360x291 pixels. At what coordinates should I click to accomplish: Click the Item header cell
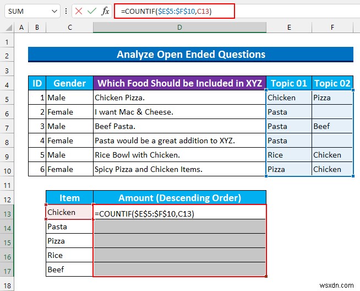pyautogui.click(x=69, y=198)
